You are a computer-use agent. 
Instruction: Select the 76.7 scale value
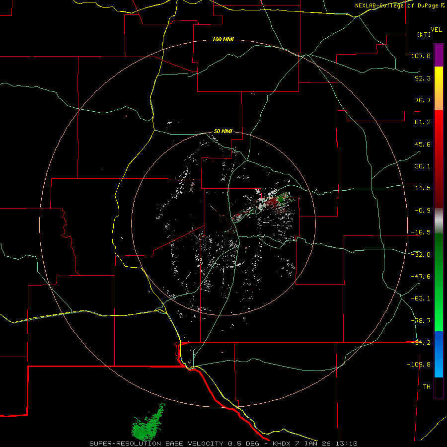(x=423, y=100)
